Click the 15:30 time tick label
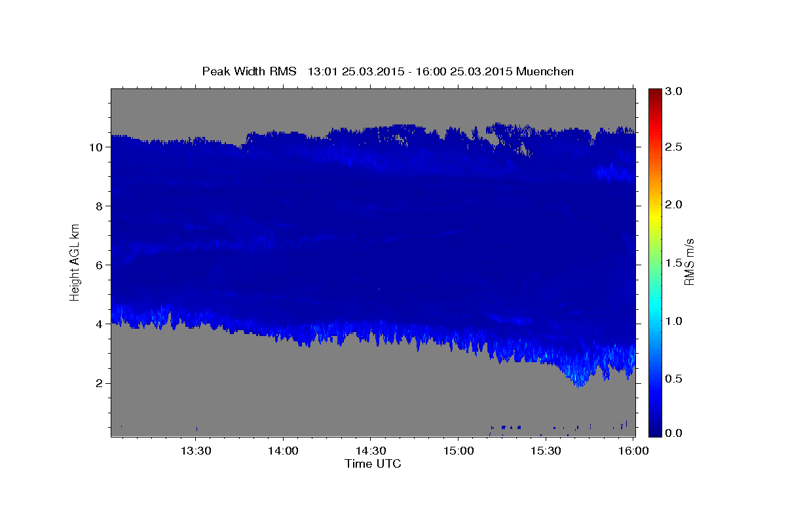786x524 pixels. (x=546, y=451)
